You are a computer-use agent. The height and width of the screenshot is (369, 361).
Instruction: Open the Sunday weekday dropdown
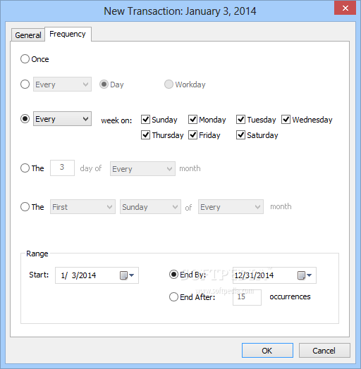point(150,207)
